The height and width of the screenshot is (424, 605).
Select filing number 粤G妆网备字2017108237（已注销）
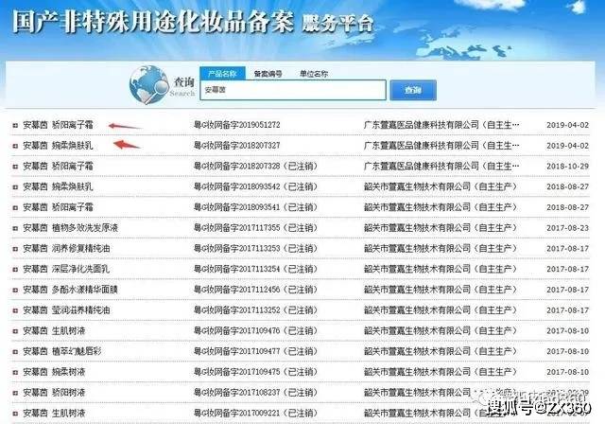point(256,393)
